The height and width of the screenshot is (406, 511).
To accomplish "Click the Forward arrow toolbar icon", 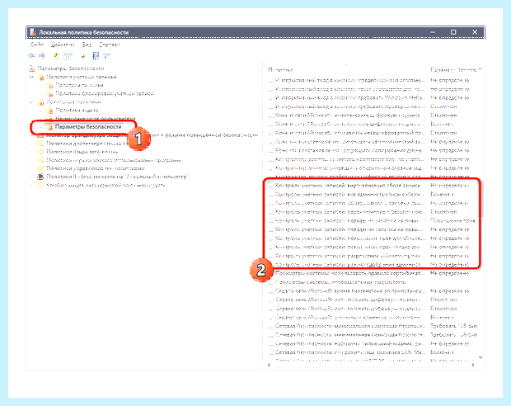I will click(x=42, y=56).
